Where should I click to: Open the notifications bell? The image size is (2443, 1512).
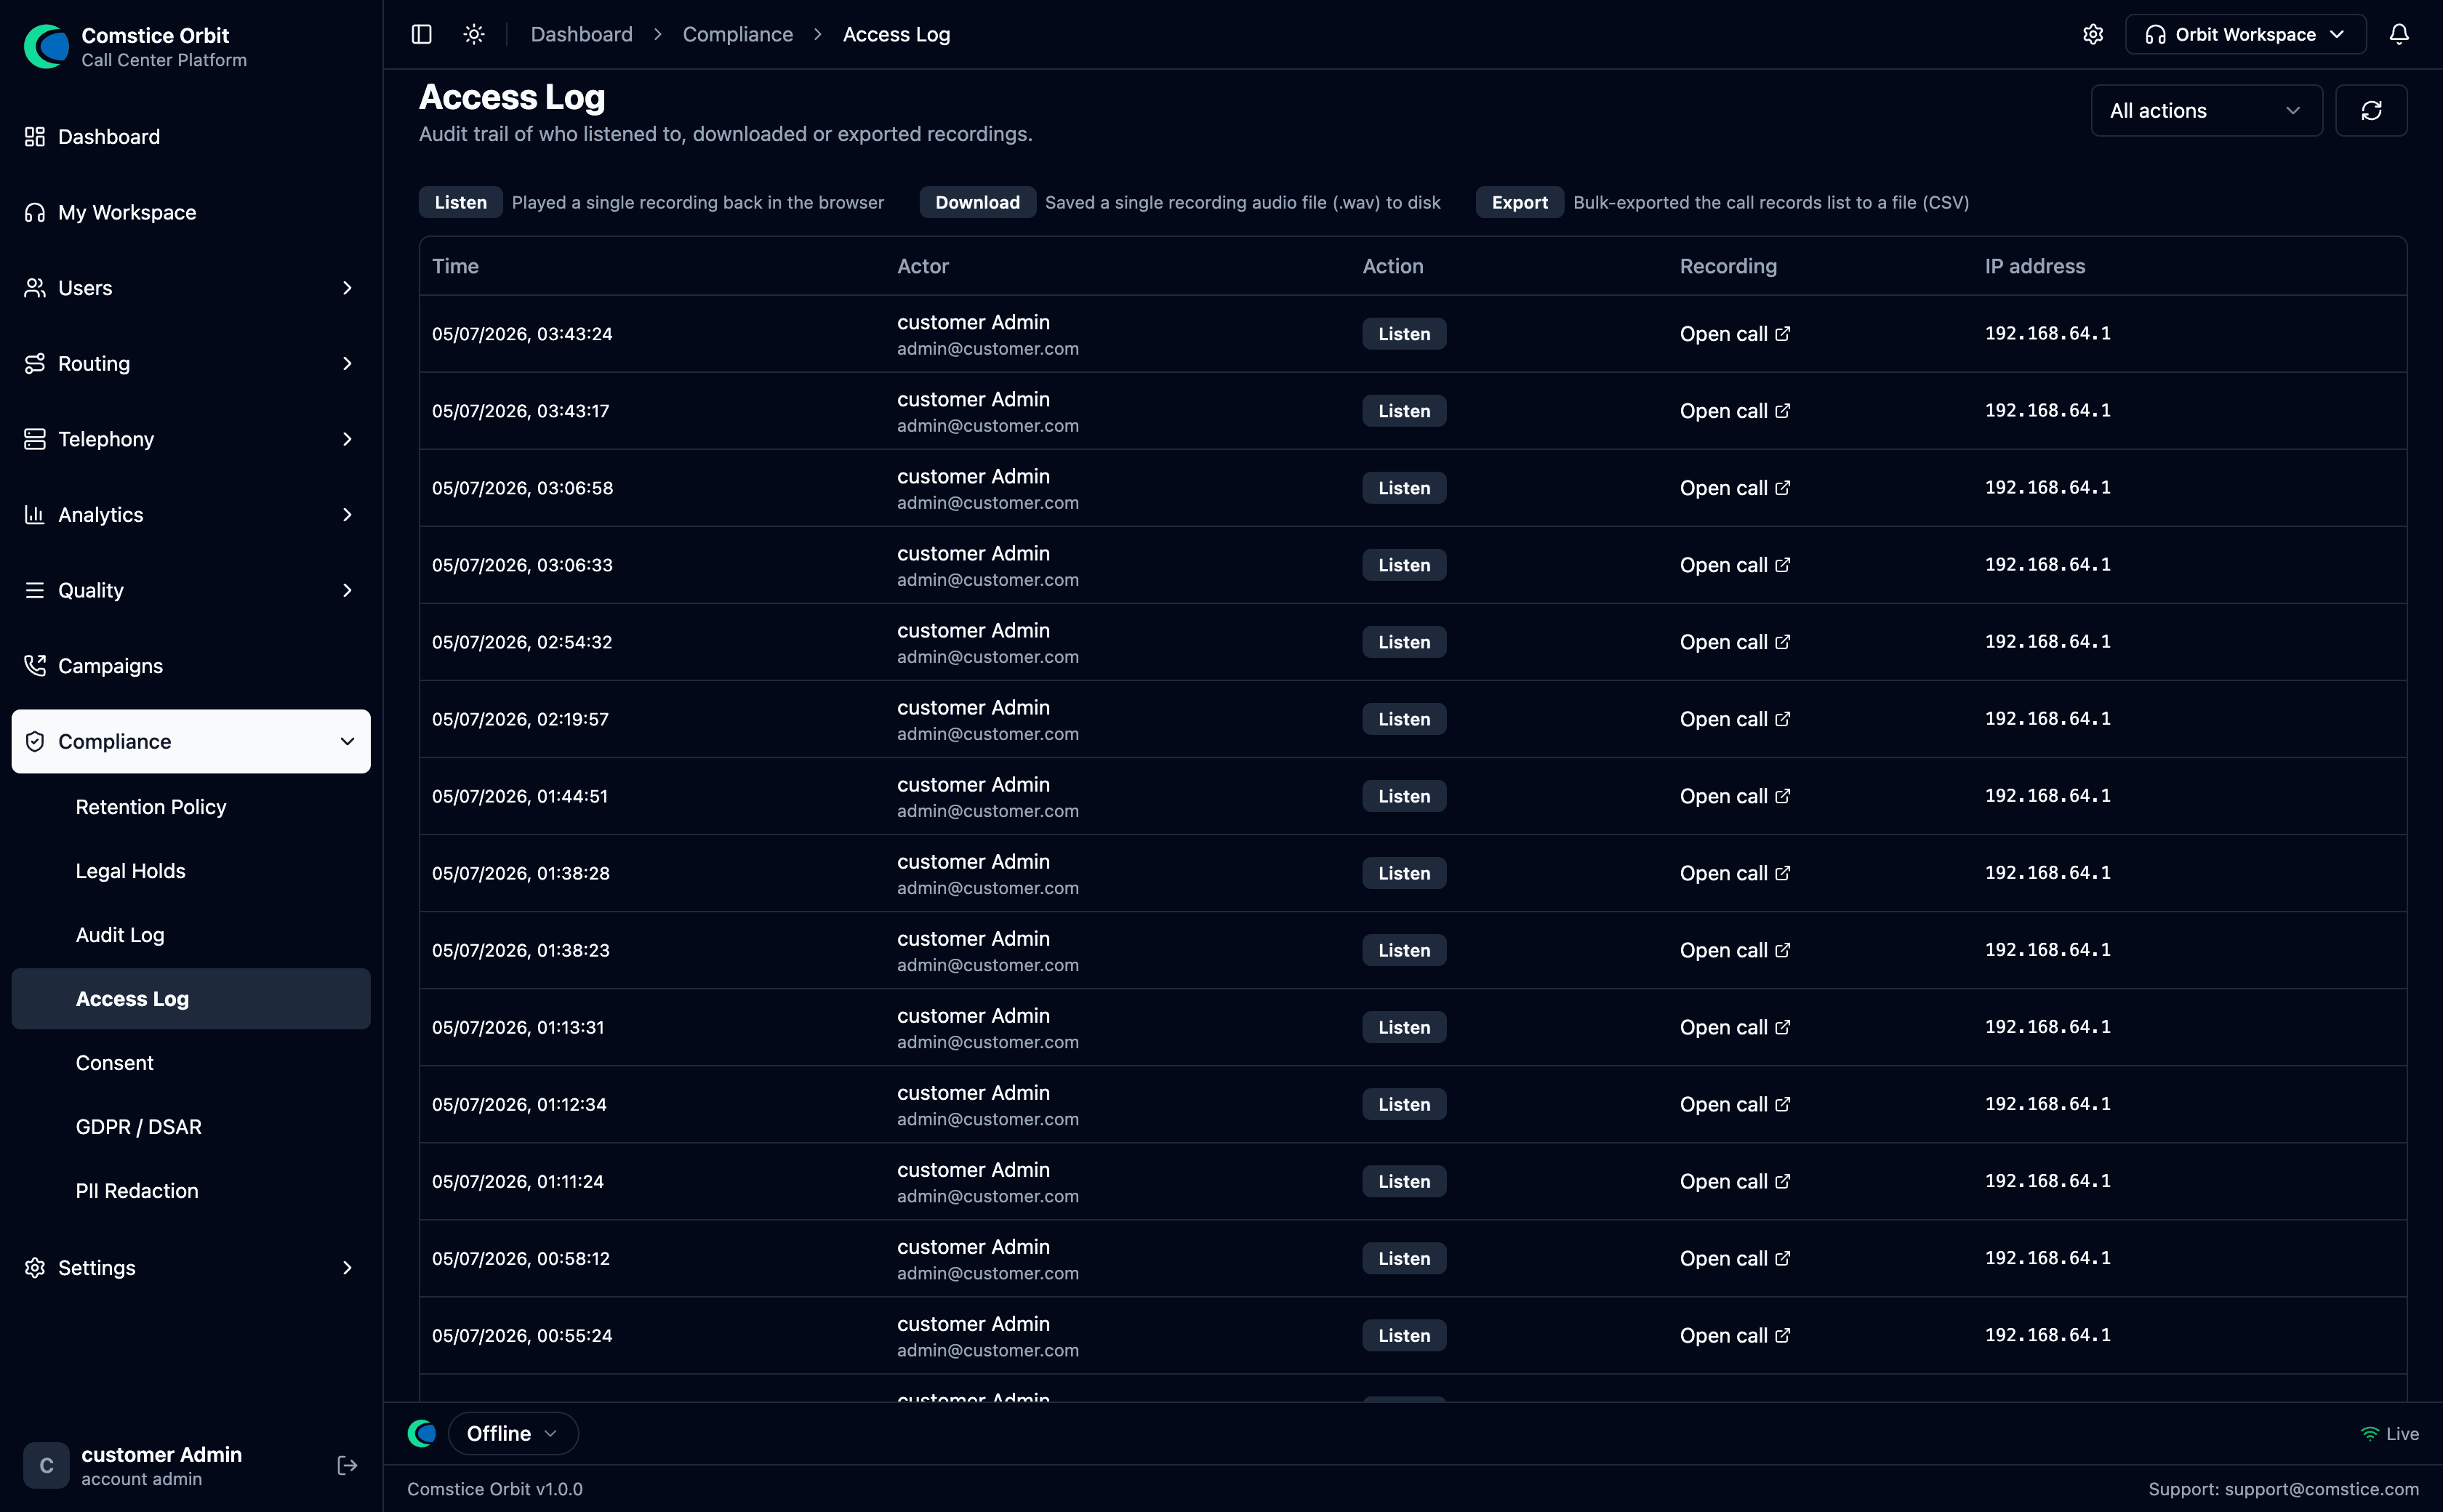pos(2399,34)
